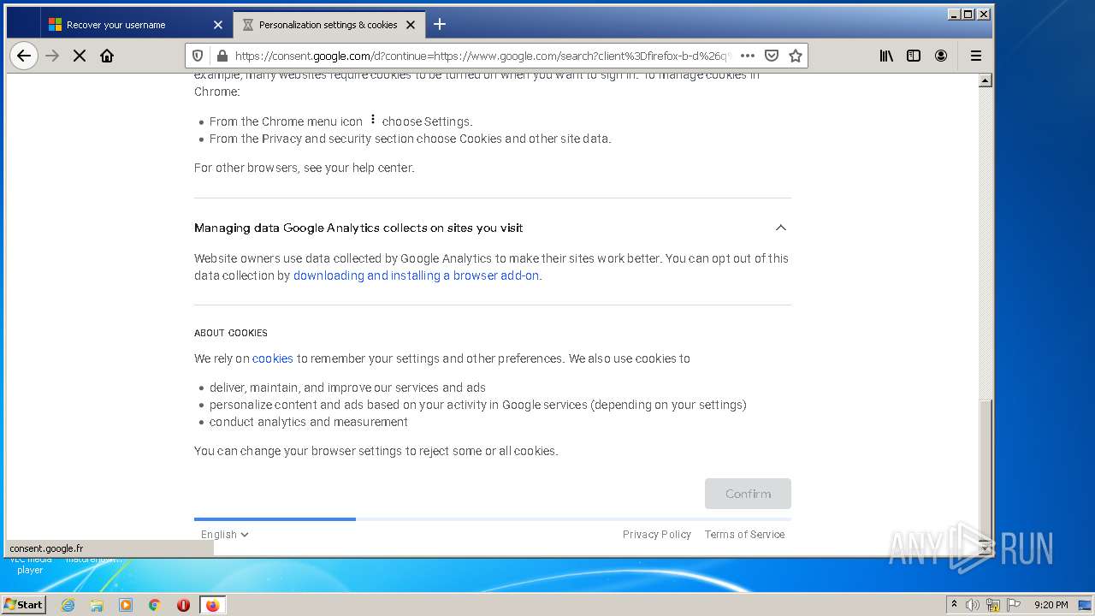Open the network tray icon

993,605
